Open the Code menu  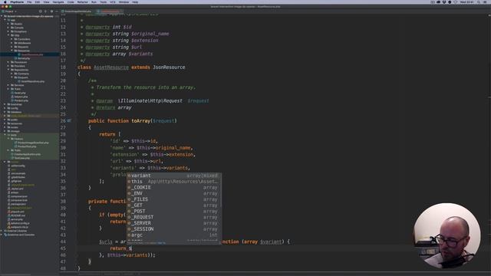[71, 2]
